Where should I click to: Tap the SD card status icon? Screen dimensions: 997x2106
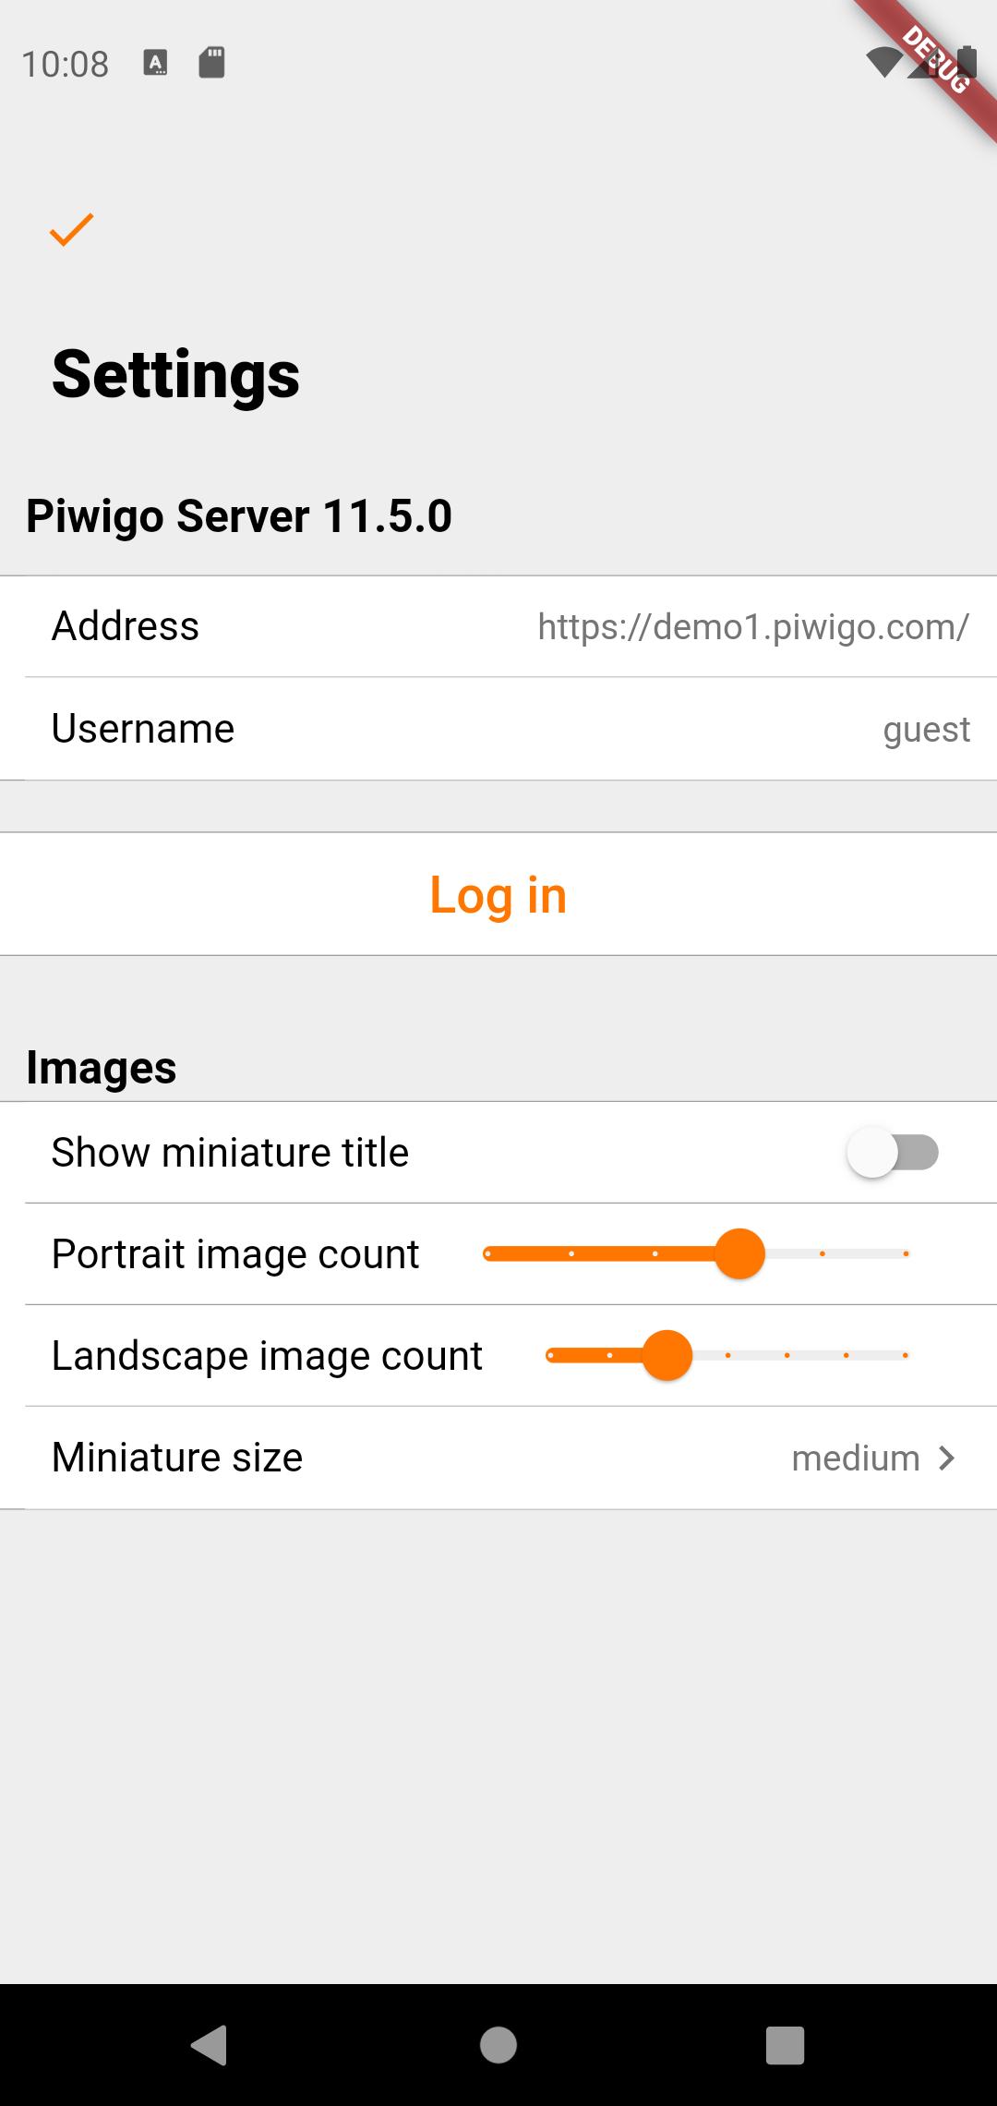(x=212, y=63)
